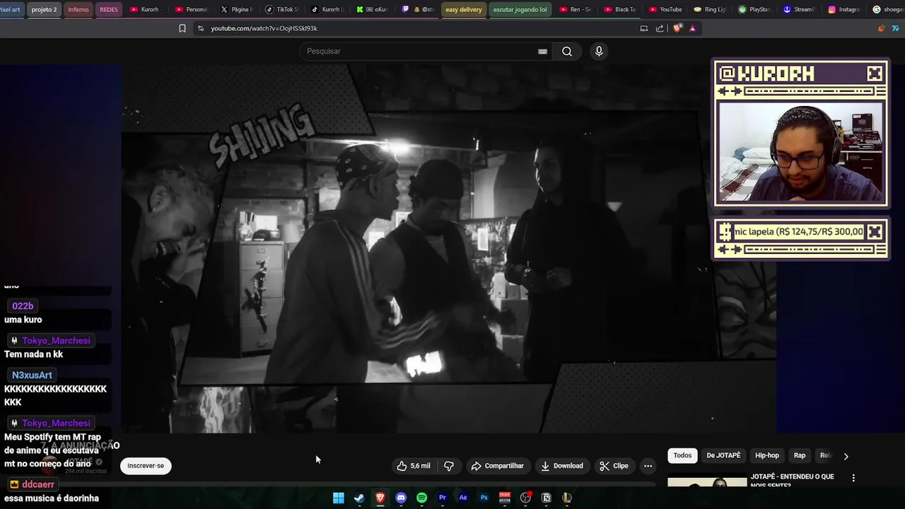Start voice search with the microphone icon
Image resolution: width=905 pixels, height=509 pixels.
point(599,51)
